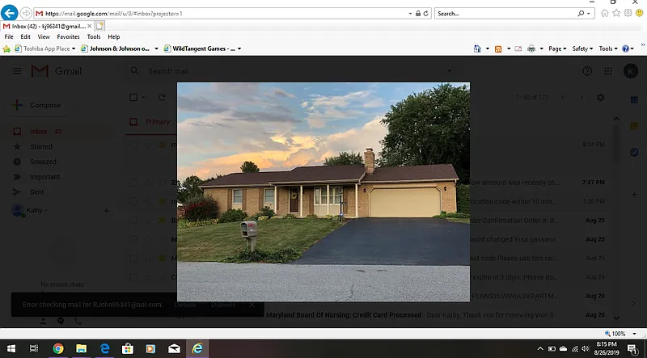Open the Edit menu
This screenshot has height=358, width=647.
pos(25,36)
